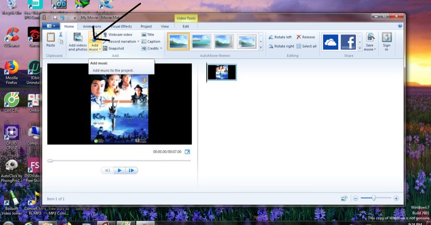Viewport: 431px width, 225px height.
Task: Remove the selected clip
Action: click(x=306, y=37)
